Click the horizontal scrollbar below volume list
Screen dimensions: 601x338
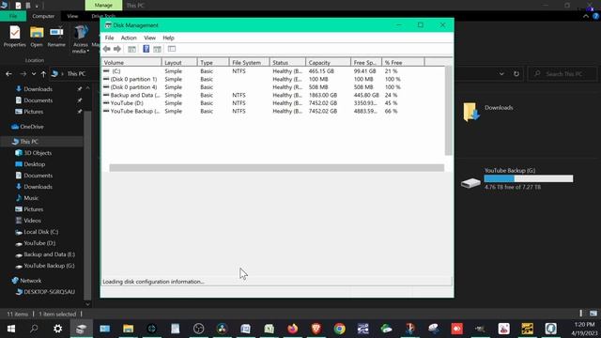coord(276,168)
